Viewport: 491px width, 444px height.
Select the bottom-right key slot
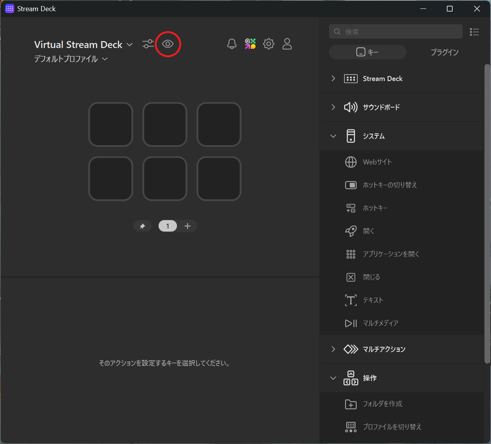tap(219, 179)
